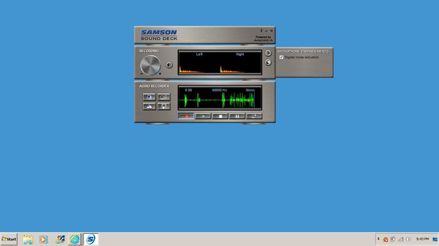Open the Windows Start menu
The image size is (439, 246).
[x=9, y=239]
